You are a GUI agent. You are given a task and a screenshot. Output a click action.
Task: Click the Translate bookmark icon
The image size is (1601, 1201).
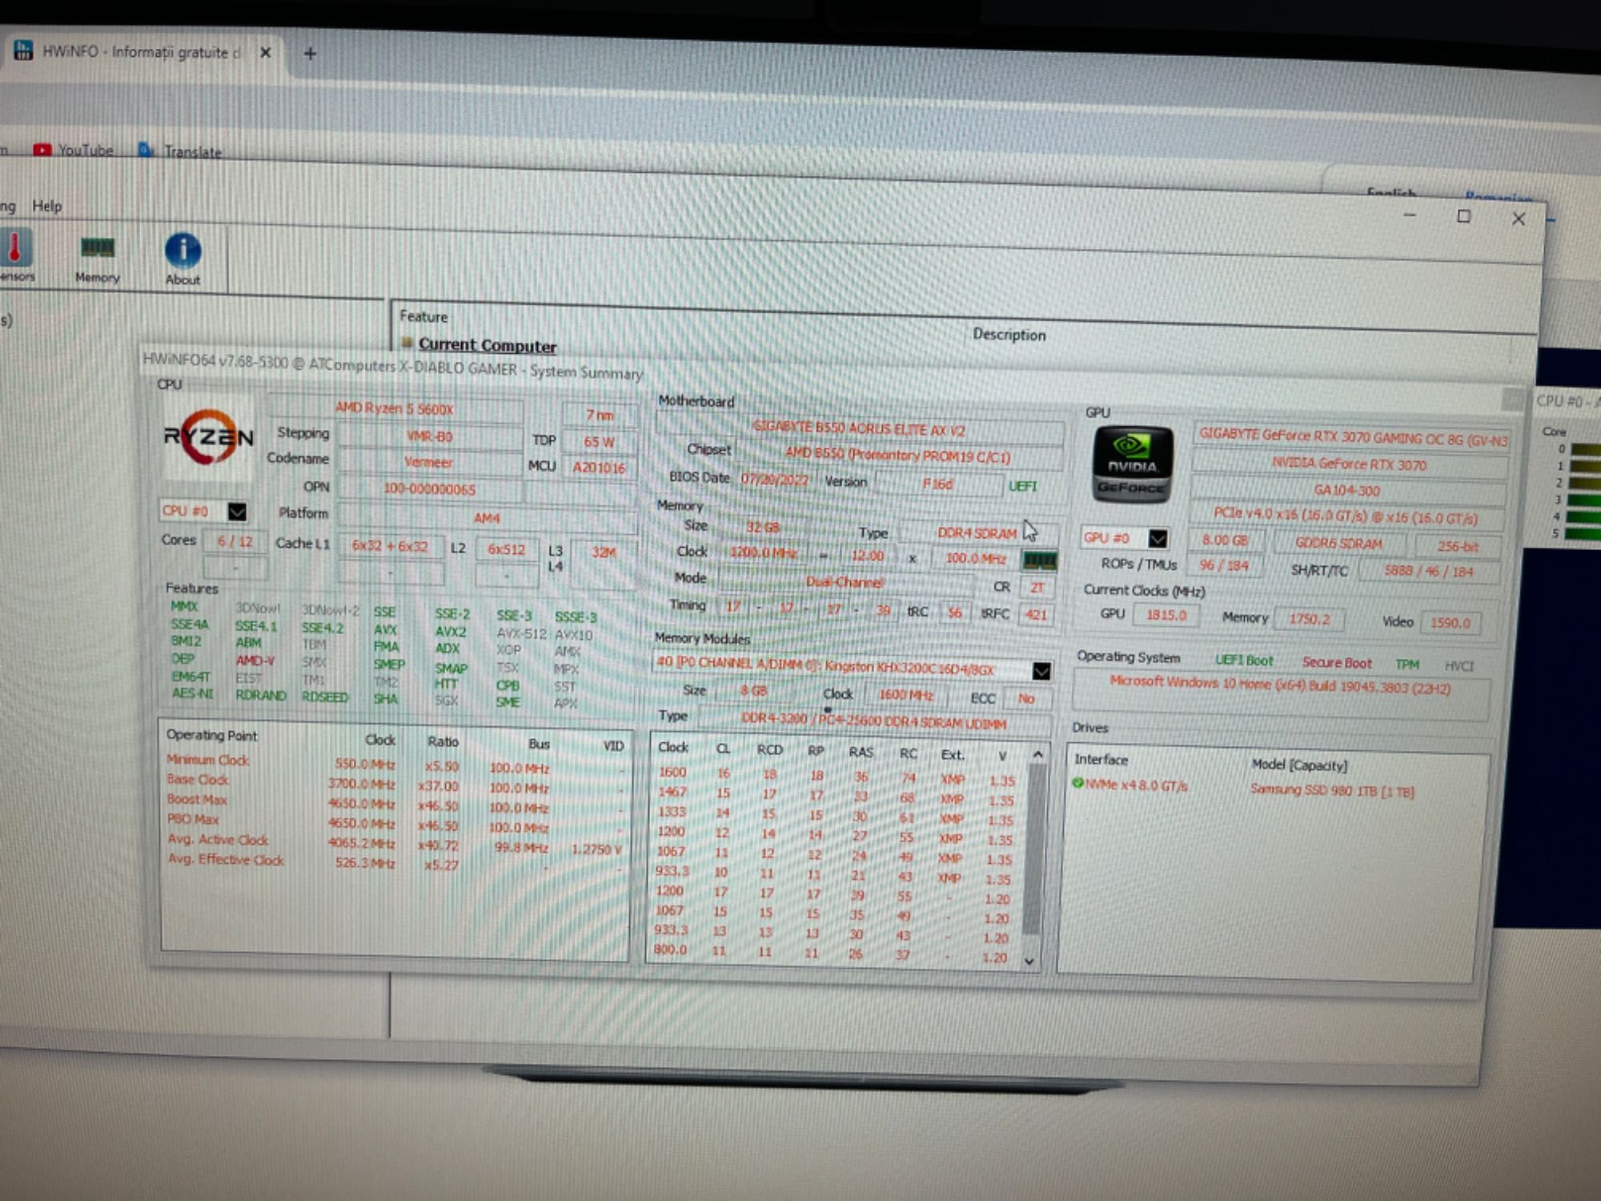point(146,150)
